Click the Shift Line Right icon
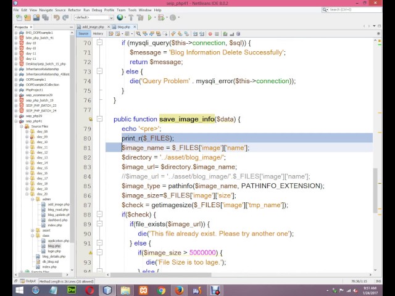The width and height of the screenshot is (395, 296). click(x=202, y=34)
